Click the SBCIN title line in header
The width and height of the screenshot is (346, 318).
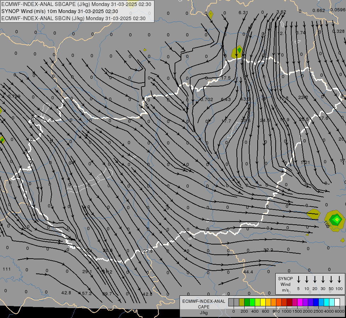tap(74, 18)
